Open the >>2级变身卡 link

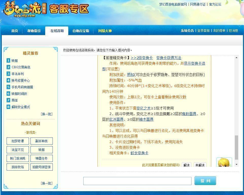tap(142, 58)
